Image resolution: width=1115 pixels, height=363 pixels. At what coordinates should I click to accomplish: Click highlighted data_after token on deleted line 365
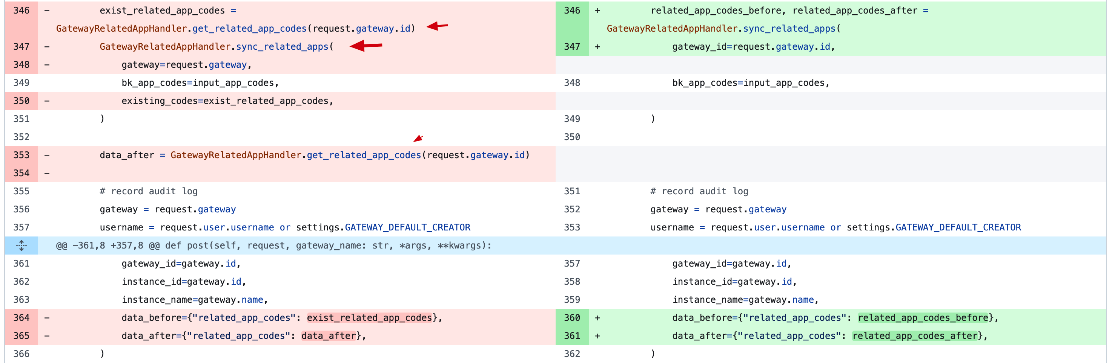pos(329,336)
